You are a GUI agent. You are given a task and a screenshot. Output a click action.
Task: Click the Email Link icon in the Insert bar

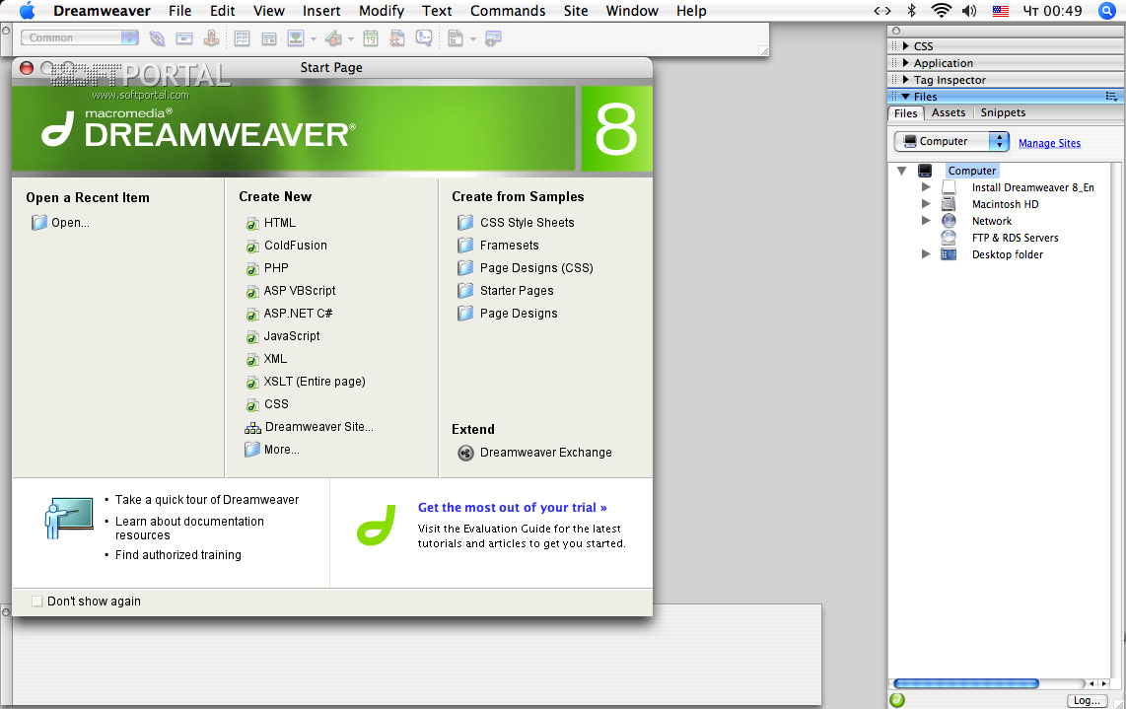(183, 38)
